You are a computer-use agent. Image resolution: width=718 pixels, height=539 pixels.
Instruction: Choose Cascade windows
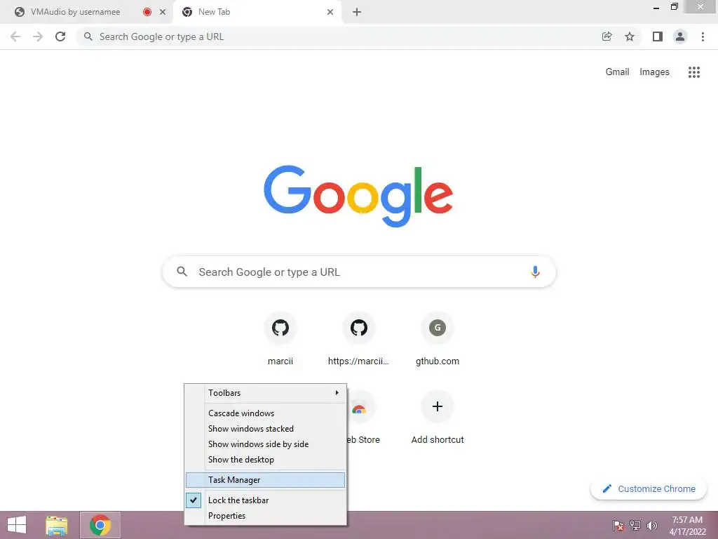[x=266, y=413]
